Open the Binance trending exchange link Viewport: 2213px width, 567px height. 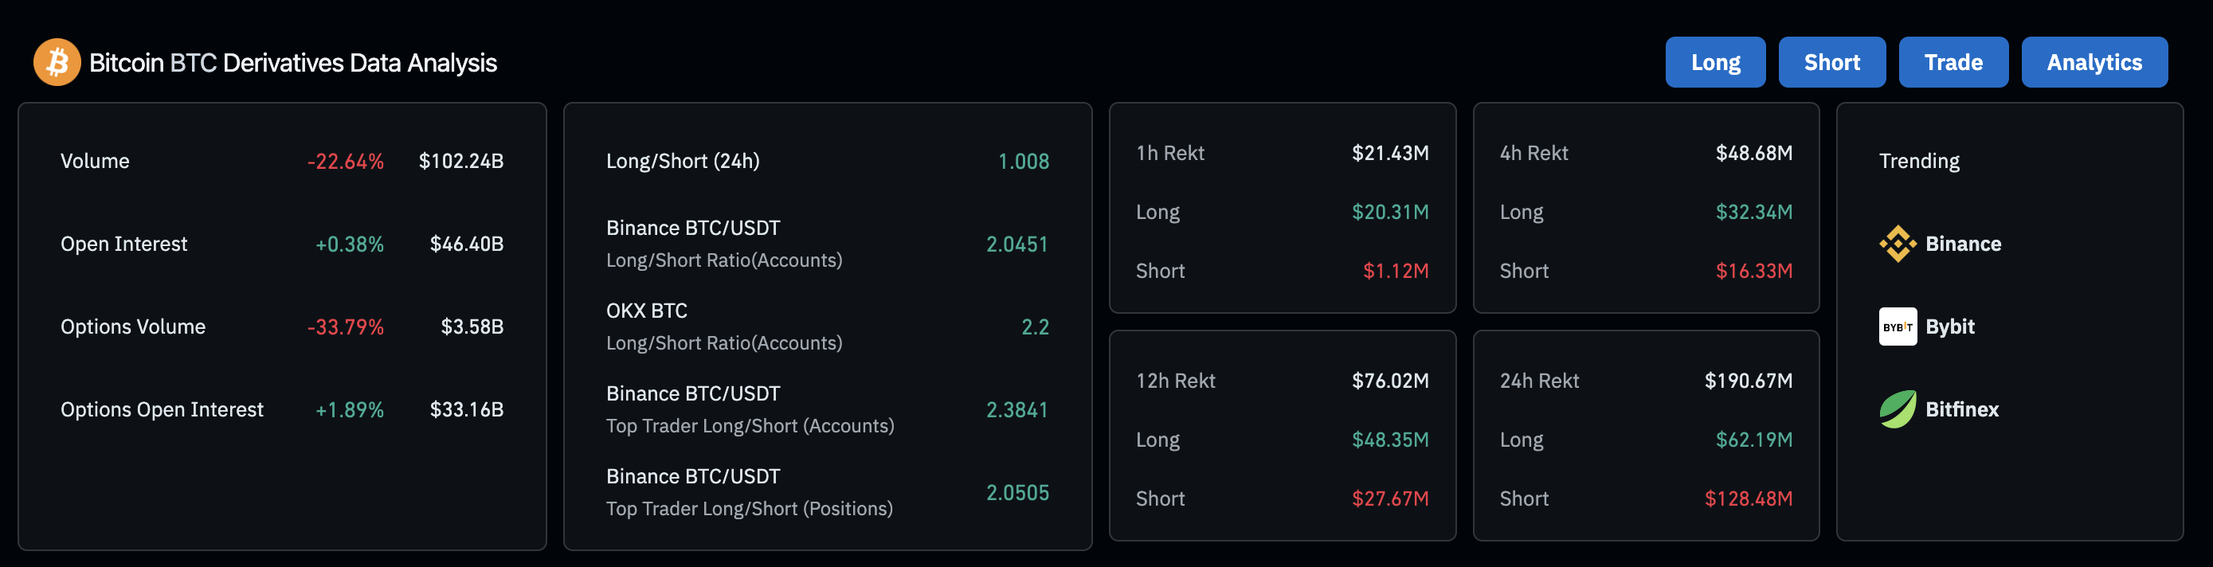[1963, 244]
